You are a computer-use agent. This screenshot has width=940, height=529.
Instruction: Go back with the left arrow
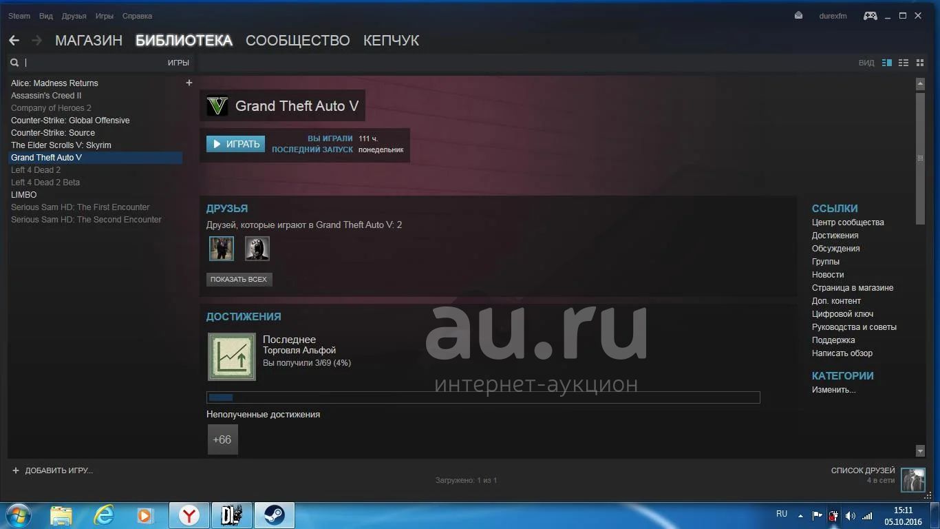(x=14, y=41)
